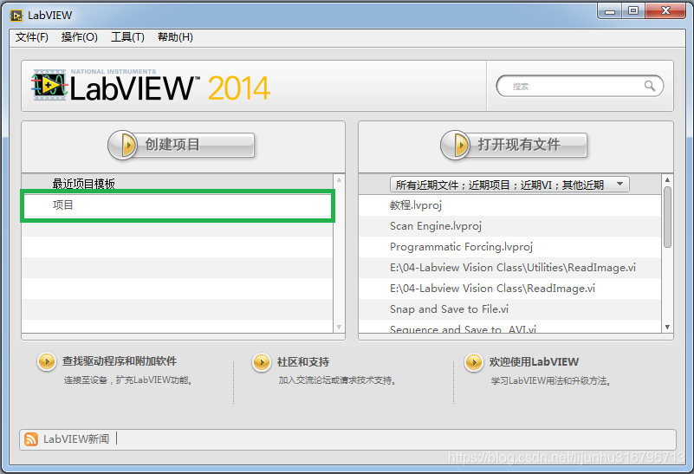The height and width of the screenshot is (474, 694).
Task: Open Snap and Save to File.vi
Action: coord(509,308)
